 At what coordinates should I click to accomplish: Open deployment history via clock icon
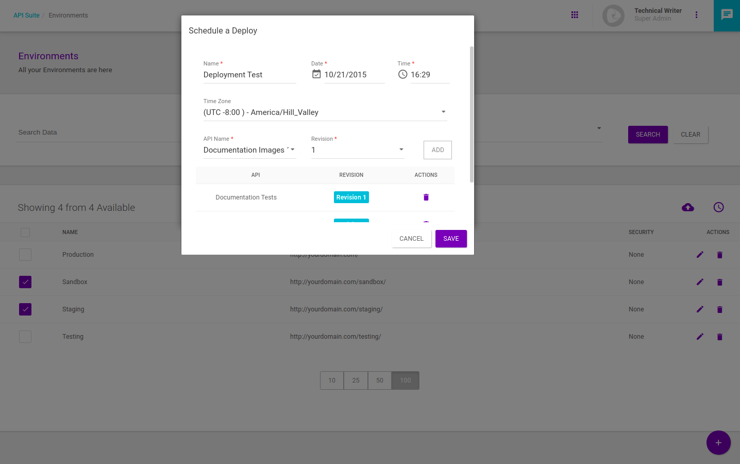tap(719, 207)
